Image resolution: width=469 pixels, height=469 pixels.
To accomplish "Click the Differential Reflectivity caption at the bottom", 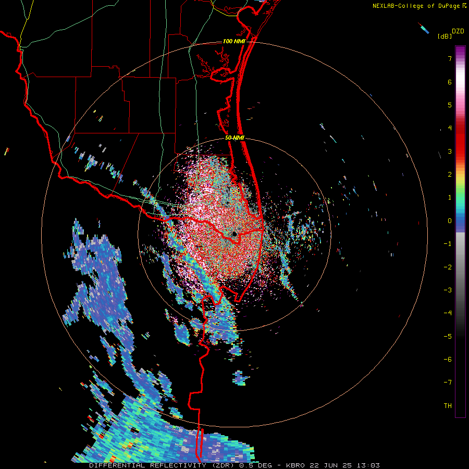I will 234,465.
